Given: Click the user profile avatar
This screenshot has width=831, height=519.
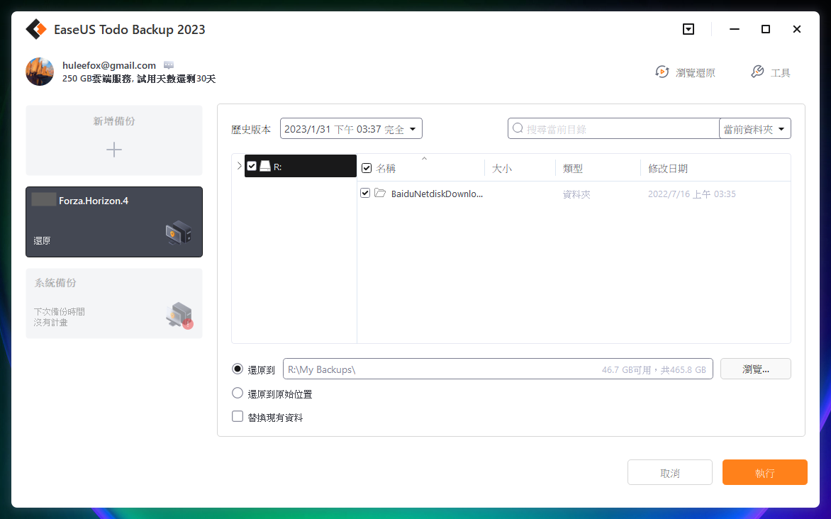Looking at the screenshot, I should (x=40, y=72).
